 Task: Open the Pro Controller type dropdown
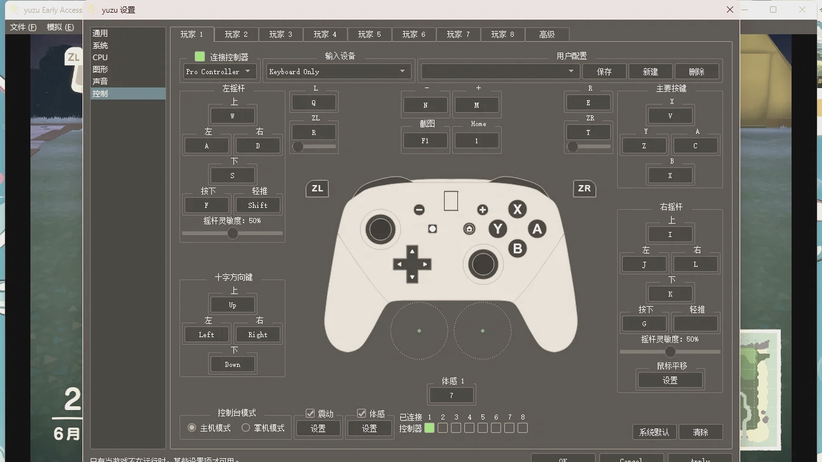[x=220, y=72]
